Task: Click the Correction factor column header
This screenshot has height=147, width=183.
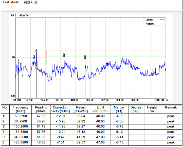Action: click(x=61, y=109)
